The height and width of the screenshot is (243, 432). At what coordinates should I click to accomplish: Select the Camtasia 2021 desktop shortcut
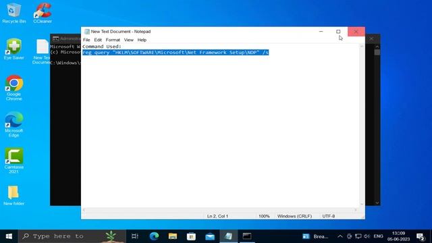coord(13,161)
